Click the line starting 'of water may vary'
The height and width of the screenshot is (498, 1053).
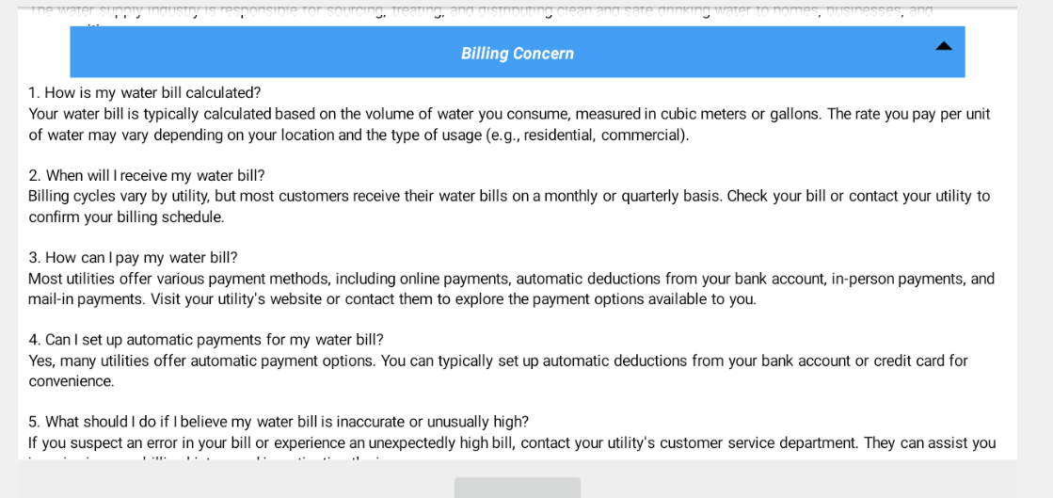point(358,135)
